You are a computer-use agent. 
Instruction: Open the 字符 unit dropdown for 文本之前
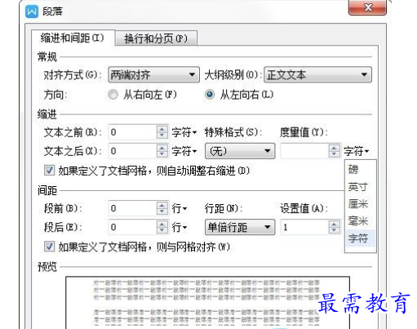(184, 132)
